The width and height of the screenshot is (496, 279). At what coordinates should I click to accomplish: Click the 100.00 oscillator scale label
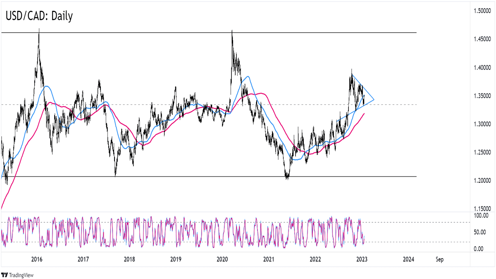tap(482, 216)
